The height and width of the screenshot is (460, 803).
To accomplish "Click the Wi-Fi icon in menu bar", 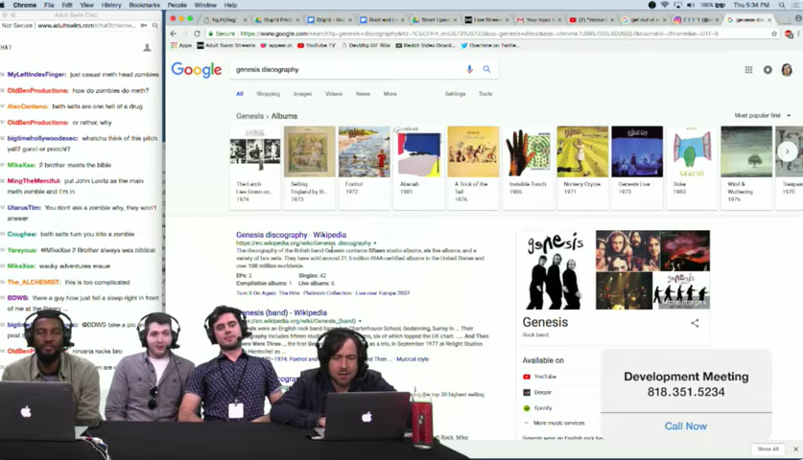I will (x=665, y=5).
